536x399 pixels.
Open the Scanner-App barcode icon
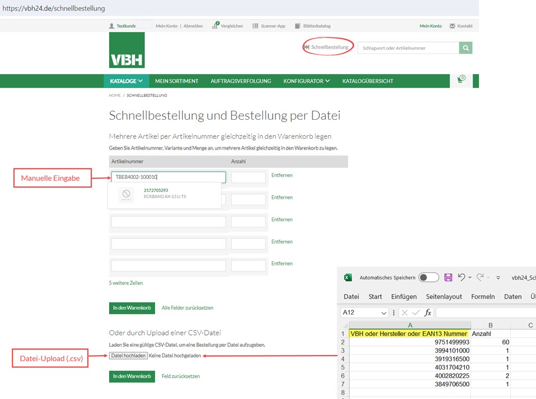click(255, 26)
